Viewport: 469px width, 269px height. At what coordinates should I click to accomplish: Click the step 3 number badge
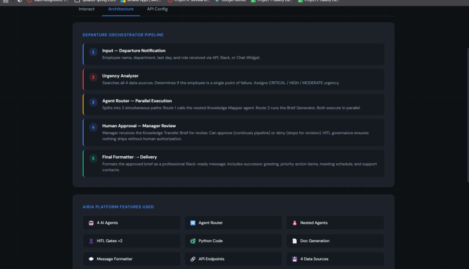coord(93,102)
